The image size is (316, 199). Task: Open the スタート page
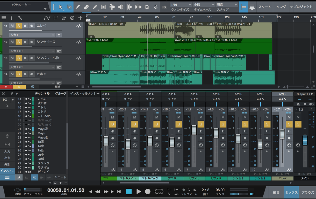[x=265, y=7]
